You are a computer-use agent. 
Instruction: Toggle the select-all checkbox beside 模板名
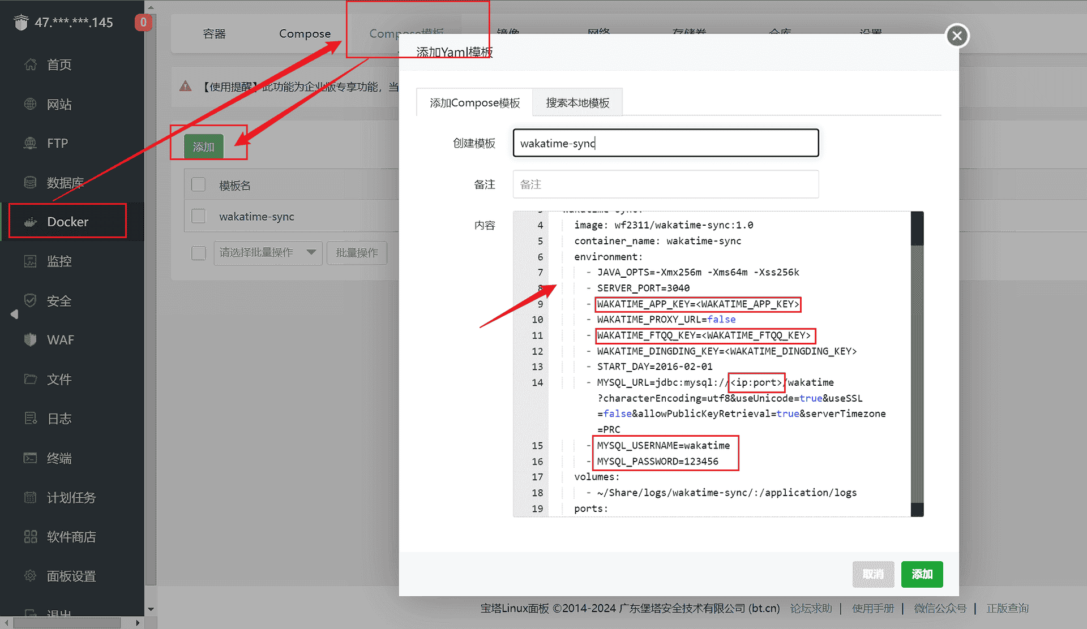coord(198,185)
